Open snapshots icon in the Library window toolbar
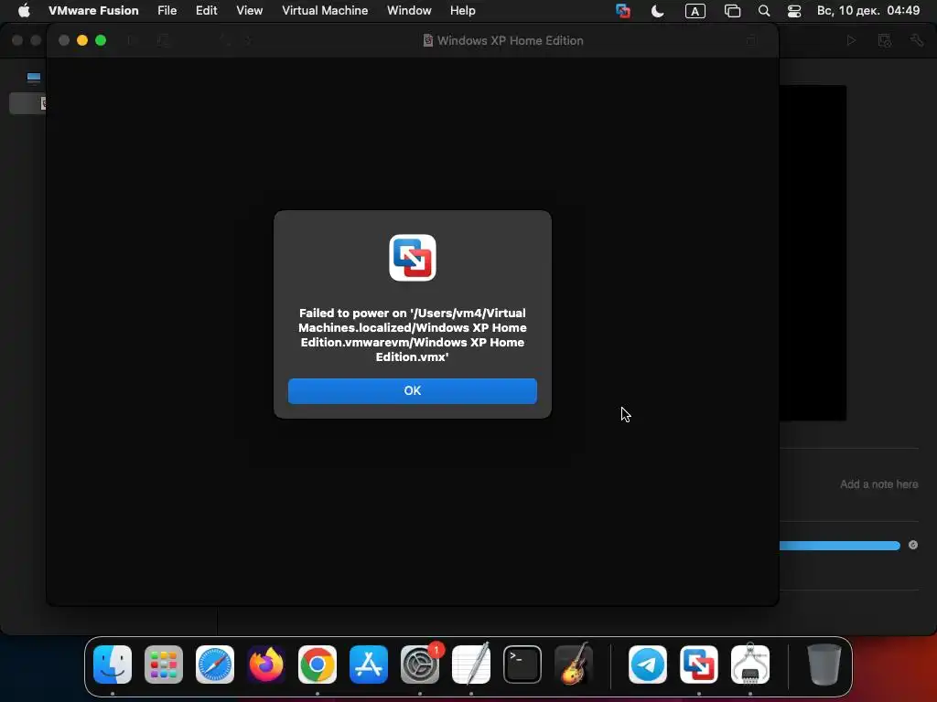 click(x=885, y=40)
